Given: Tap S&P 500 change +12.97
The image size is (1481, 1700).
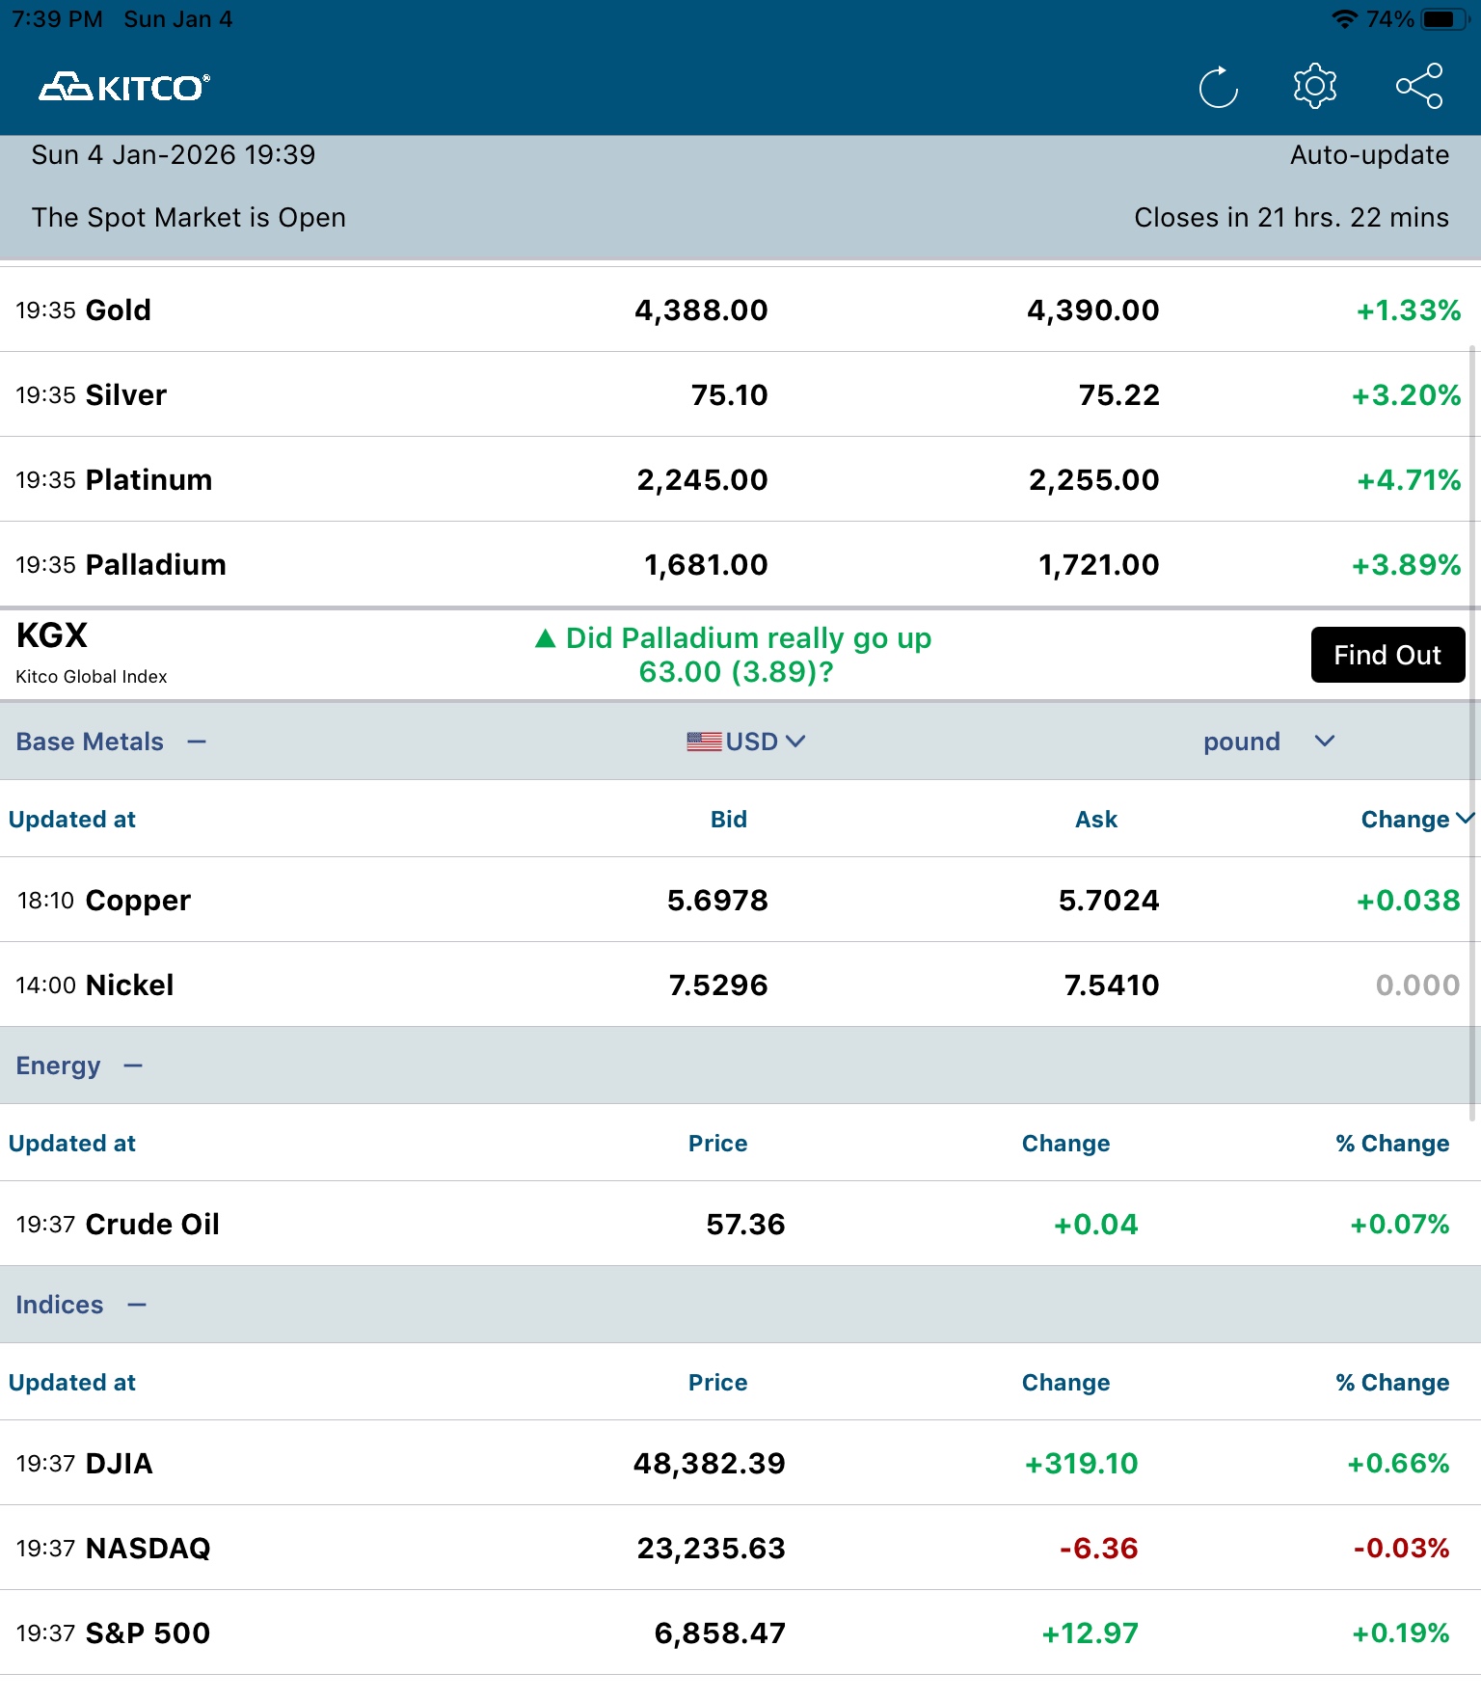Looking at the screenshot, I should 1090,1633.
